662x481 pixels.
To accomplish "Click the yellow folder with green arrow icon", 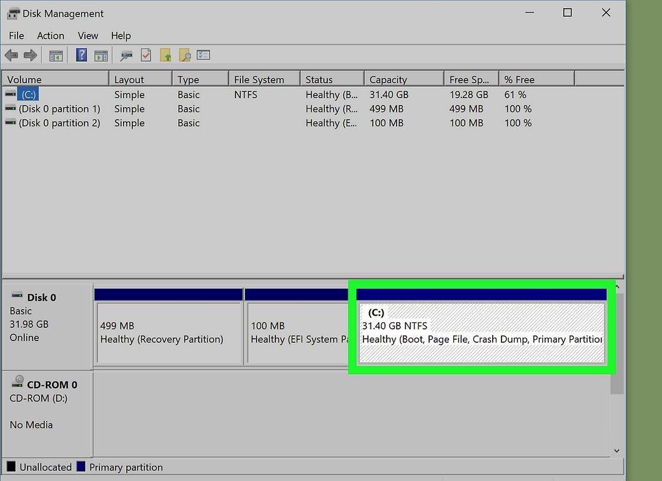I will tap(165, 55).
